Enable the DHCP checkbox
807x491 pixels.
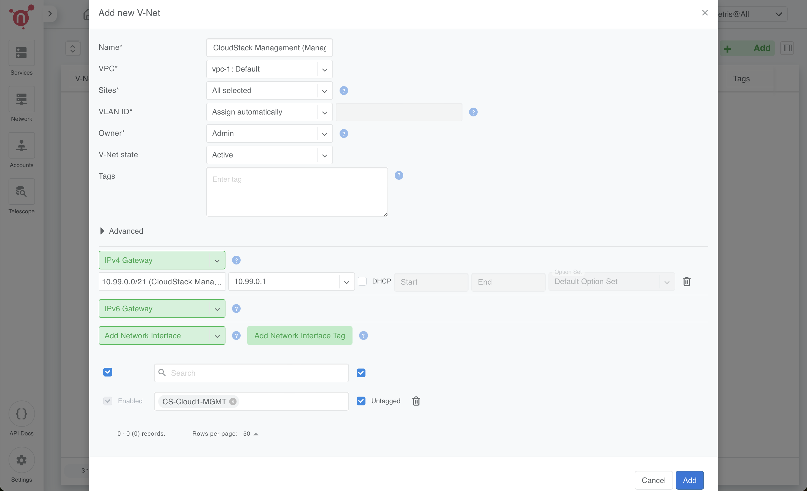(362, 281)
